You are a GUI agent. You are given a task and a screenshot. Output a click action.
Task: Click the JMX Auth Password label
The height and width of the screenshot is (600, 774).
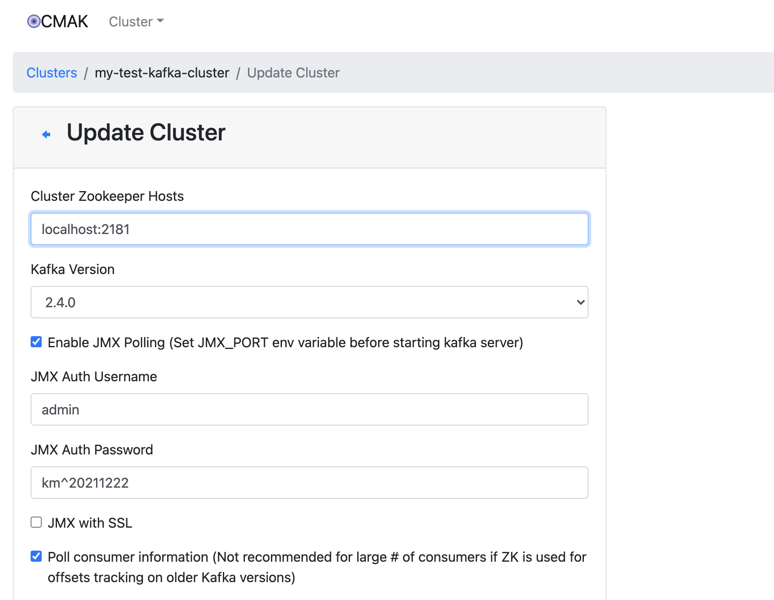(x=92, y=450)
